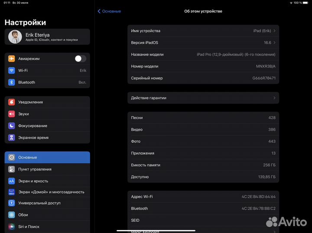Tap the Пункт управления switches icon
This screenshot has height=233, width=312.
[12, 169]
